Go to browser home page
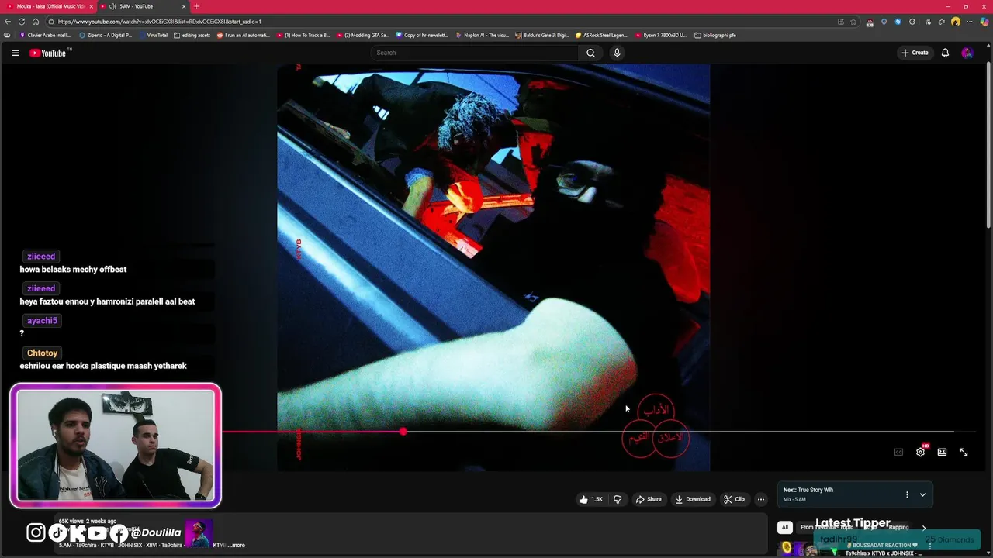 point(36,22)
